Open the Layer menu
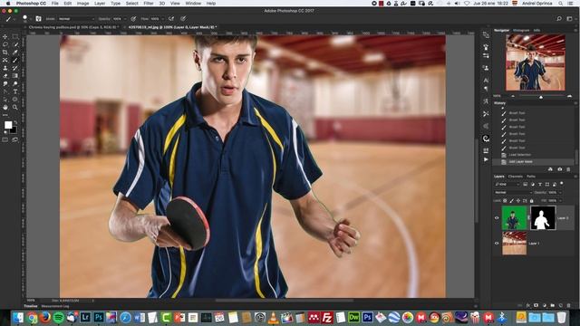 (100, 4)
